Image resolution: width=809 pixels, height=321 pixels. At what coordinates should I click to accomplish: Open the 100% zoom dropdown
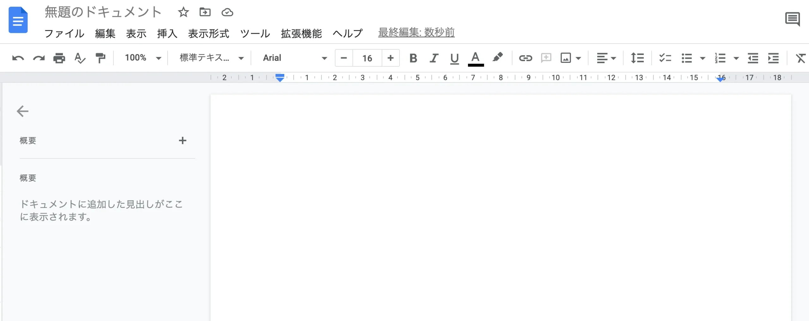[x=143, y=58]
